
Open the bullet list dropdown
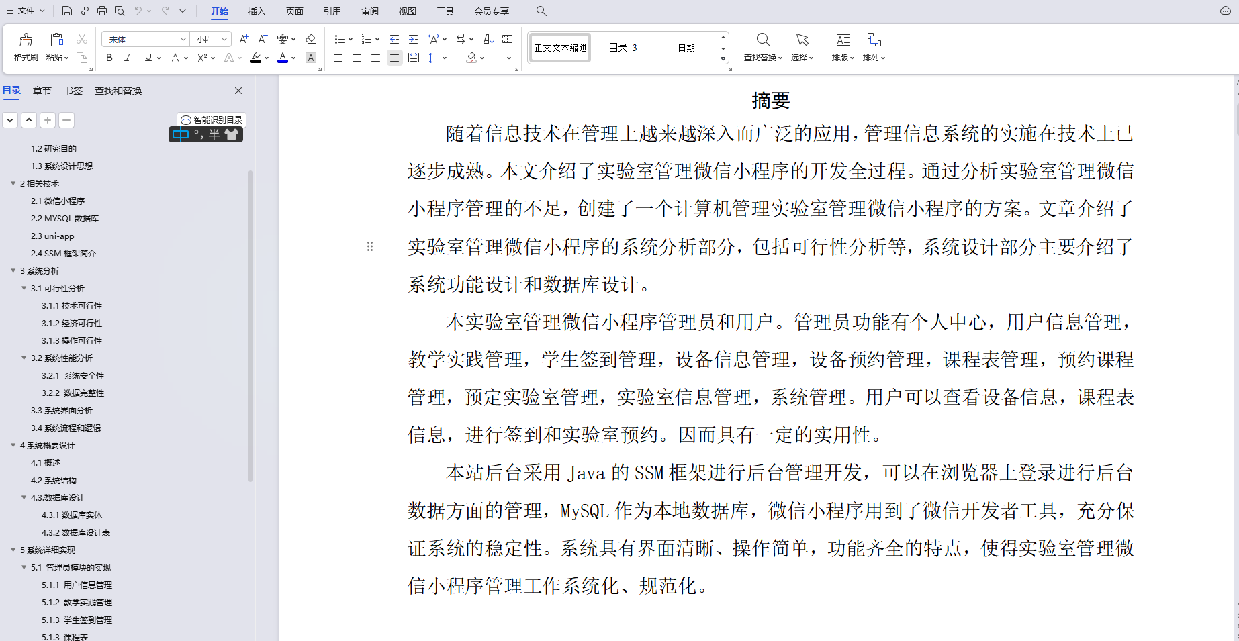click(x=351, y=39)
